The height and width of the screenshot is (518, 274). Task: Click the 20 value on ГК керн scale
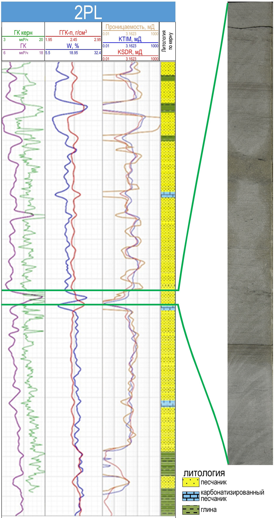[x=41, y=40]
